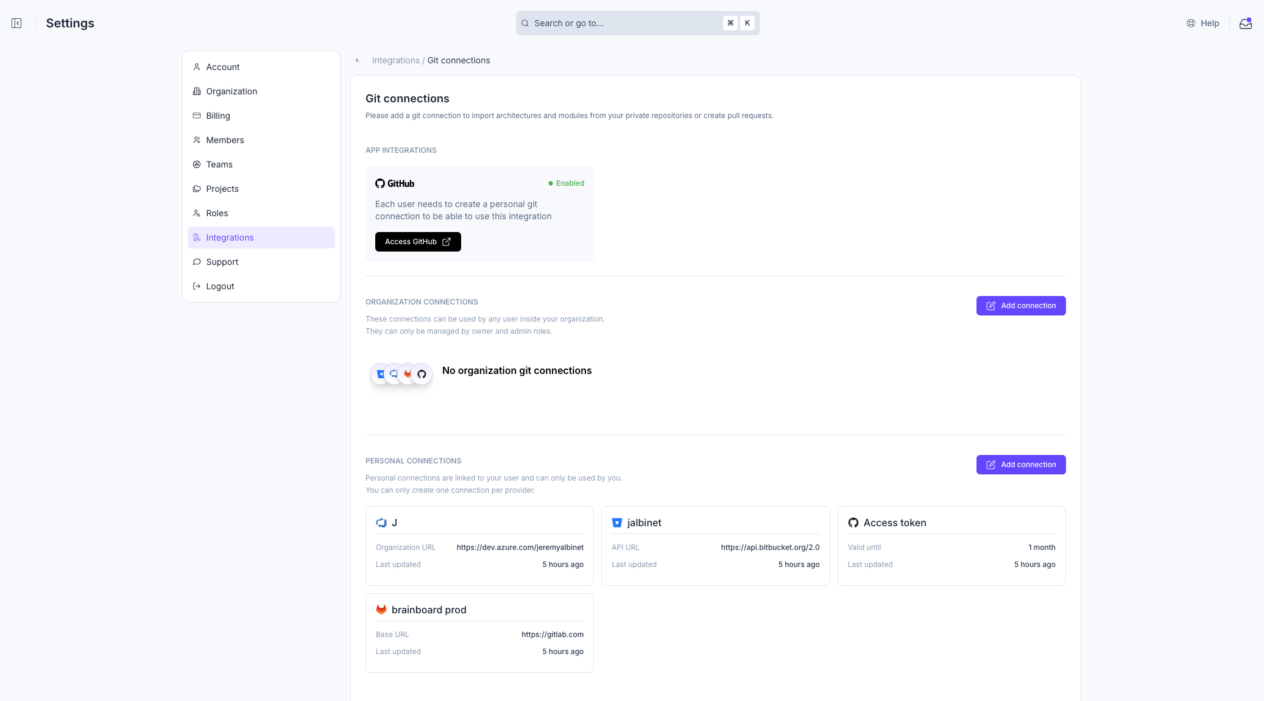Click the GitHub logo in App Integrations
Image resolution: width=1264 pixels, height=701 pixels.
coord(395,183)
